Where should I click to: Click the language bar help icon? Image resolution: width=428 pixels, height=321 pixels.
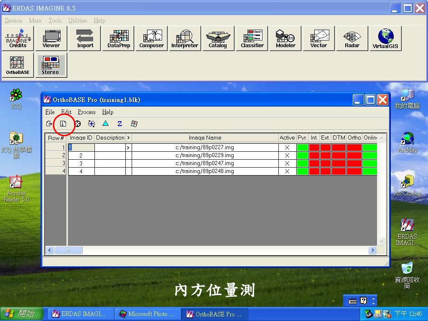[364, 301]
